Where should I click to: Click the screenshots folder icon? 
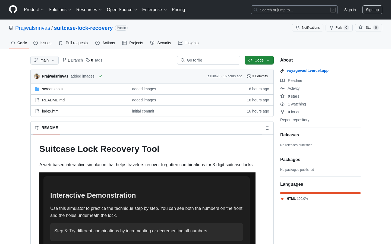point(37,89)
